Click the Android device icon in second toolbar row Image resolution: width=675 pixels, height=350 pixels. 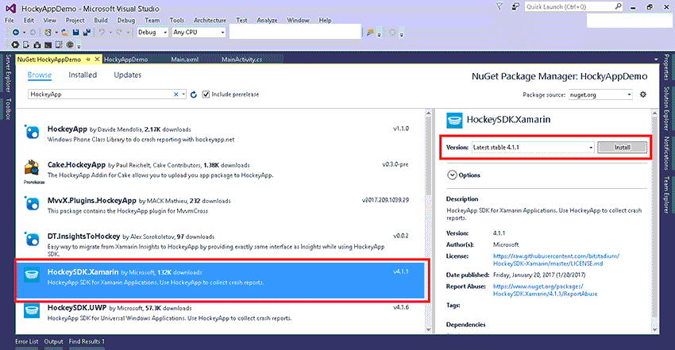tap(37, 44)
